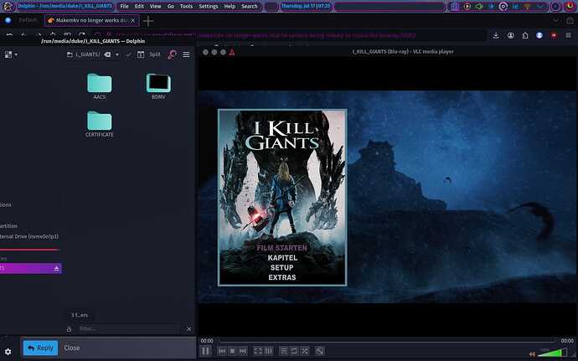Screen dimensions: 578x361
Task: Open browser extensions puzzle icon
Action: pyautogui.click(x=525, y=35)
